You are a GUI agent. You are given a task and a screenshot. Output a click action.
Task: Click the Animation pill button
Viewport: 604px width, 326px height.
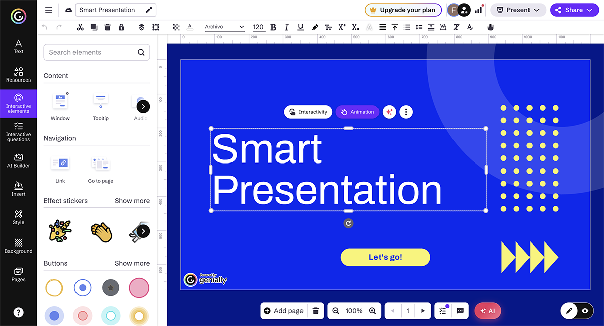coord(357,112)
